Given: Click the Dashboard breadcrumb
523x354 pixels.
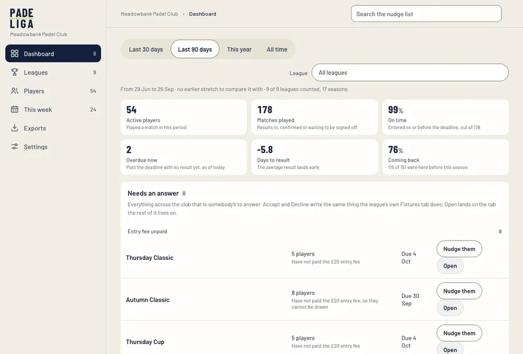Looking at the screenshot, I should pyautogui.click(x=202, y=14).
